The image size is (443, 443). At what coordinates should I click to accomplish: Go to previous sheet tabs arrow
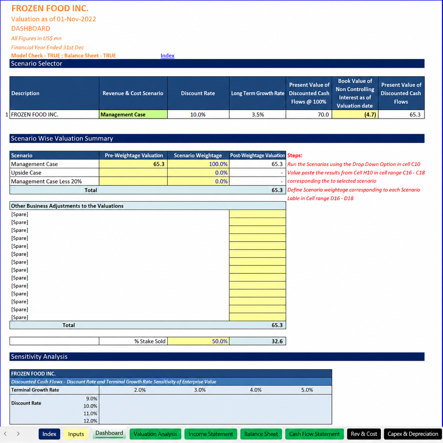point(5,434)
